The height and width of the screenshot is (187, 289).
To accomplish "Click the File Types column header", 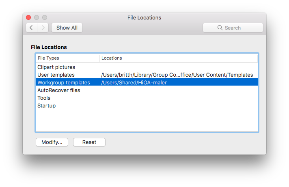I will coord(68,58).
